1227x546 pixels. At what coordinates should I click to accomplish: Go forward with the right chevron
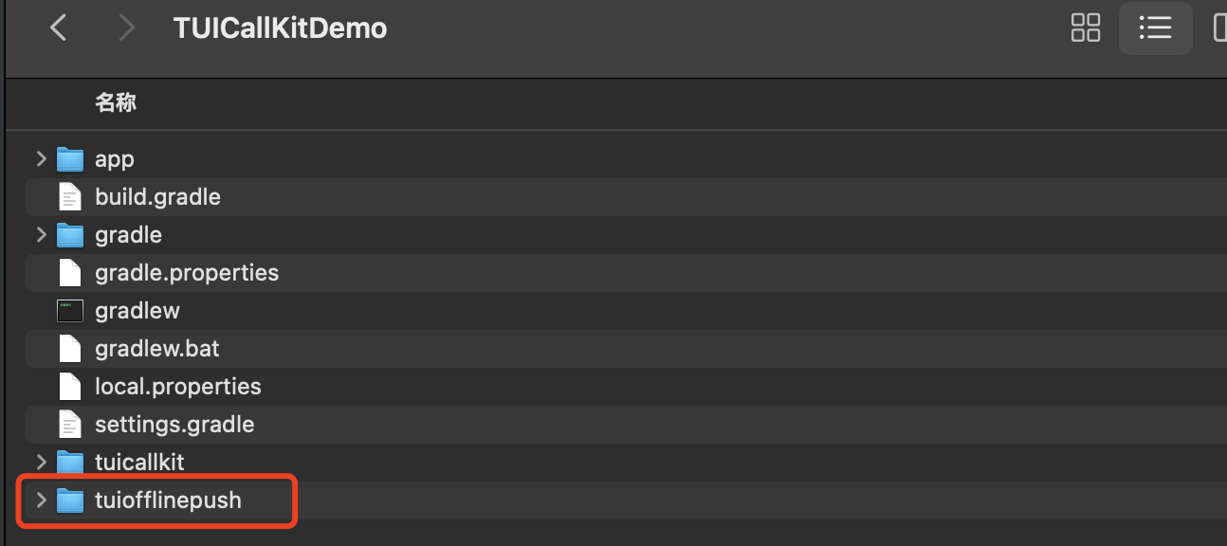click(126, 27)
